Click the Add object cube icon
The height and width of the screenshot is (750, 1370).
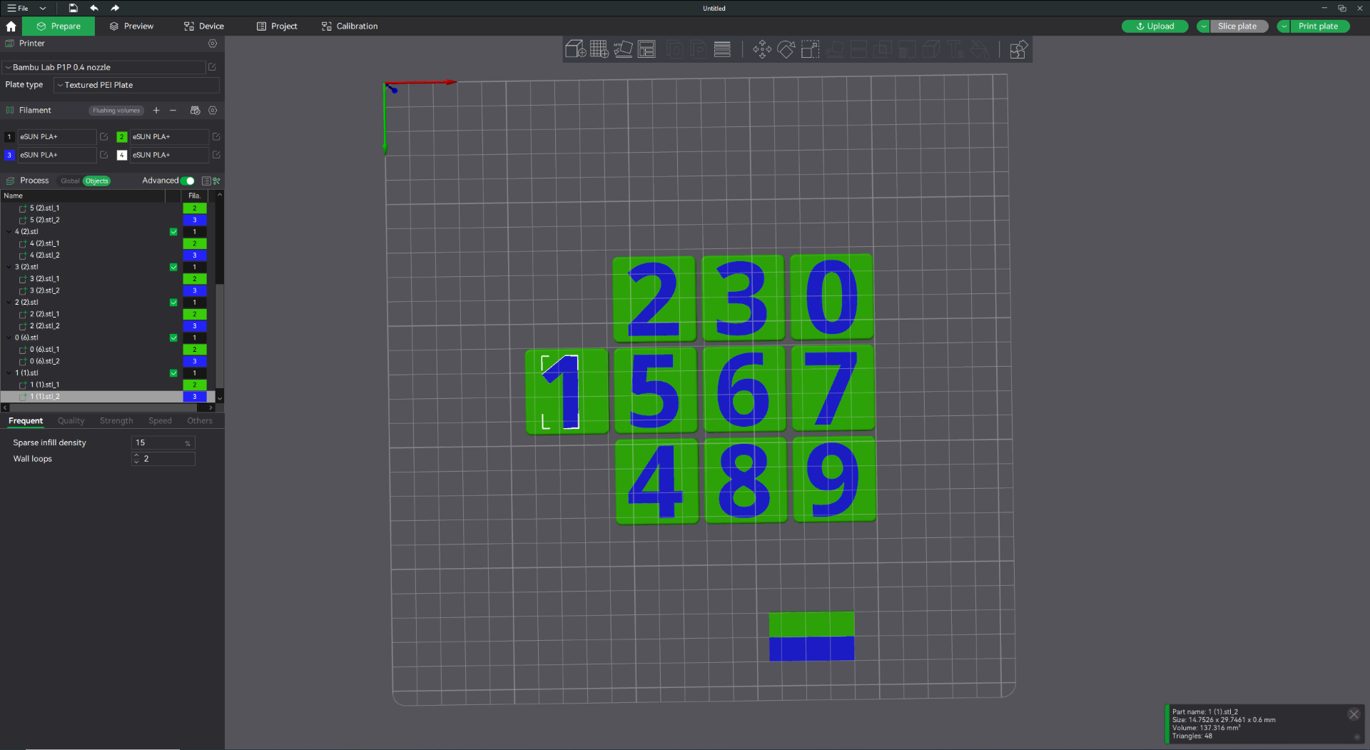pos(575,49)
